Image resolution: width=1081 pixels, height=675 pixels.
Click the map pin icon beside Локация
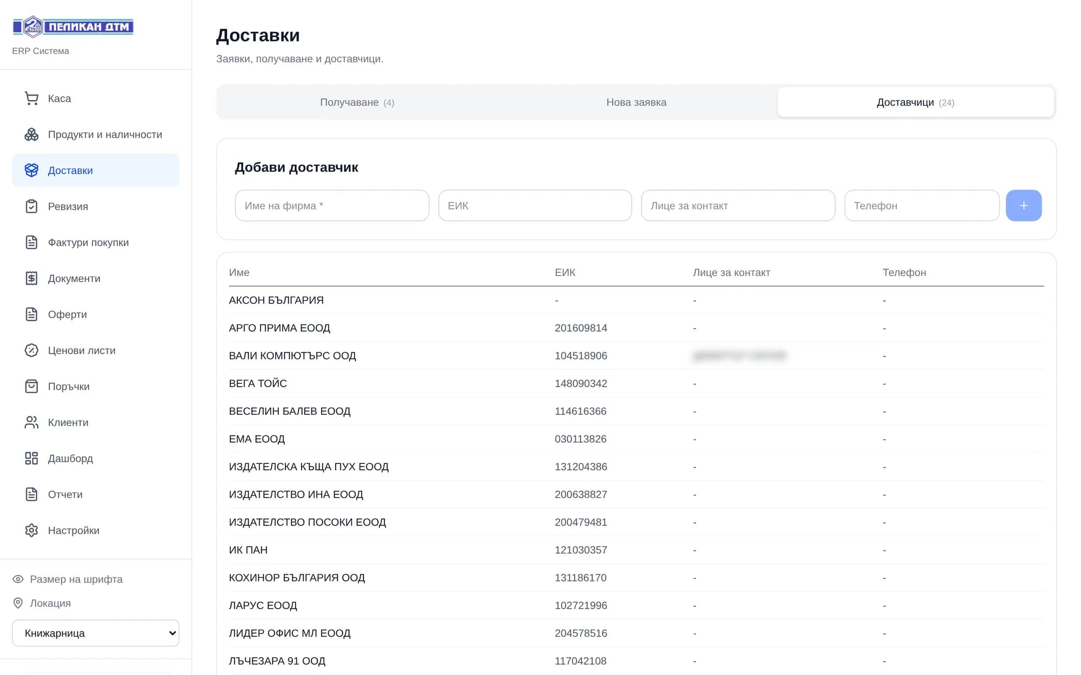click(18, 603)
